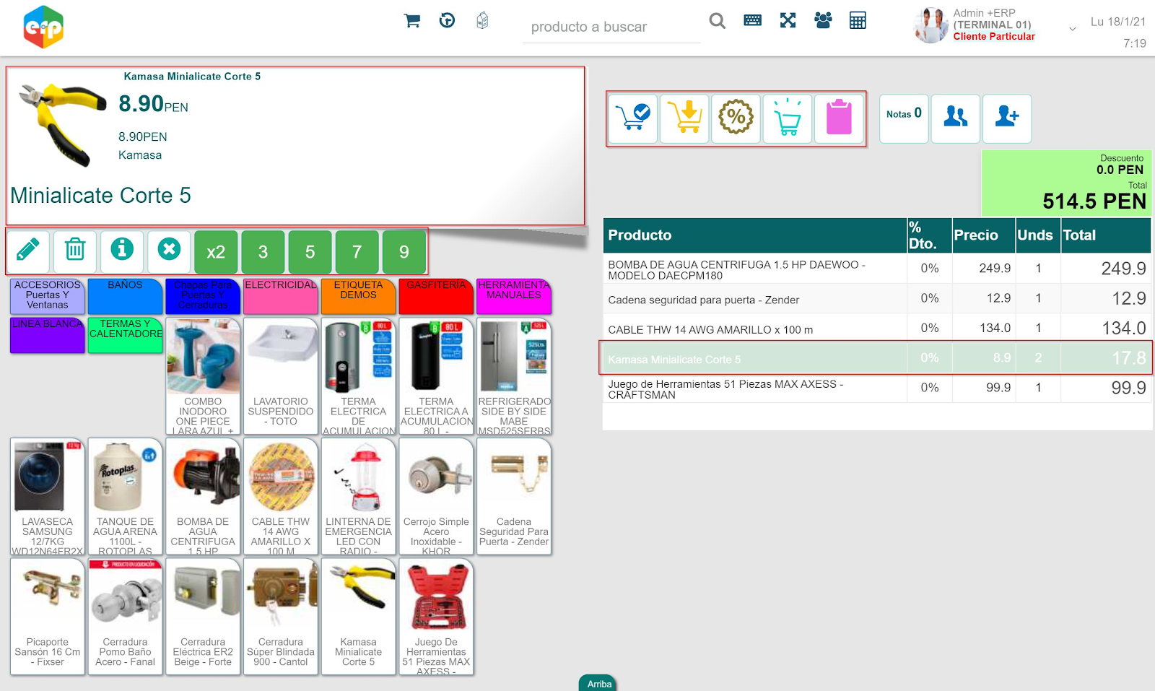Click the pencil edit line icon
Image resolution: width=1155 pixels, height=691 pixels.
[28, 251]
